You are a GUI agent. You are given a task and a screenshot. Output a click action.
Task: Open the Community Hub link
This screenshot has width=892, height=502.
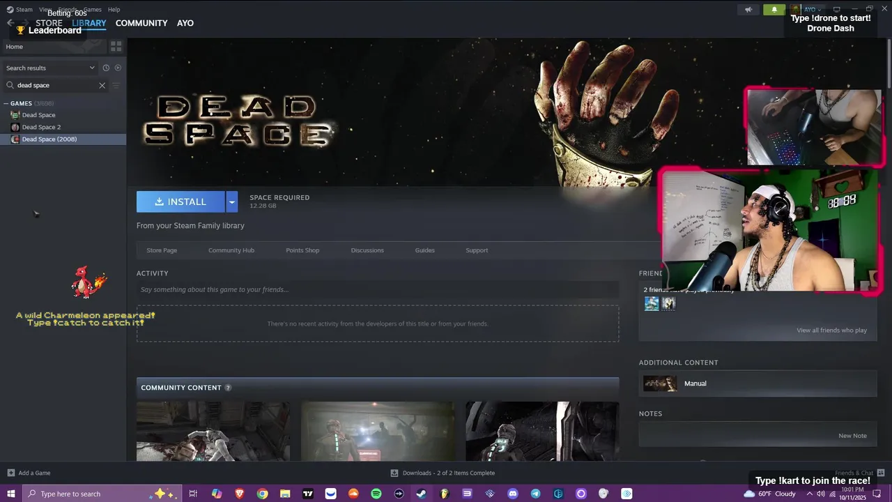click(x=231, y=250)
